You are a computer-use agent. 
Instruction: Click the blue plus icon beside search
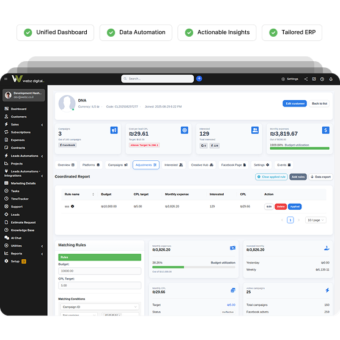(199, 78)
